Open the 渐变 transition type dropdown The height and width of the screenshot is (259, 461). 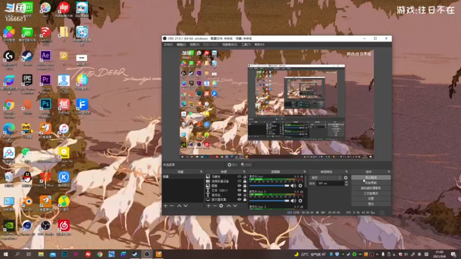click(326, 178)
